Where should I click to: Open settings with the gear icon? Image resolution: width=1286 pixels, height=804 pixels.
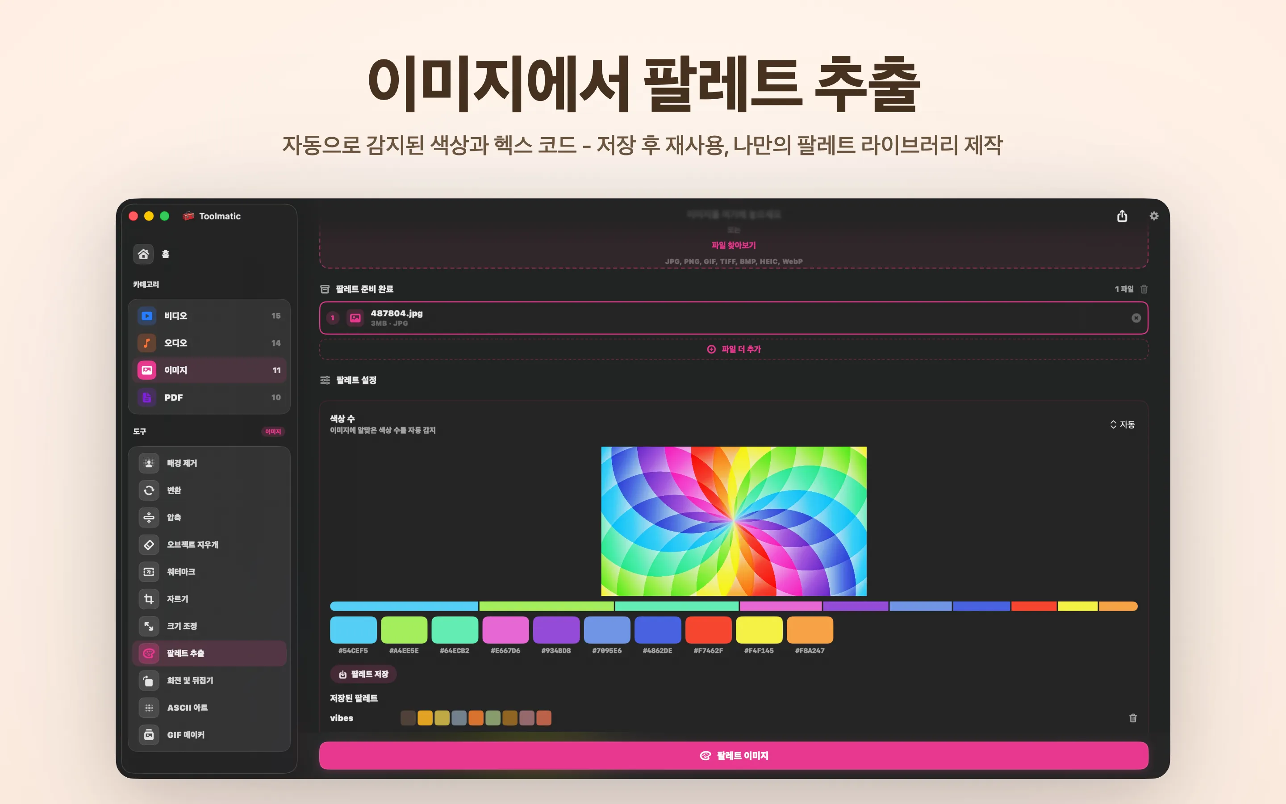pos(1154,216)
